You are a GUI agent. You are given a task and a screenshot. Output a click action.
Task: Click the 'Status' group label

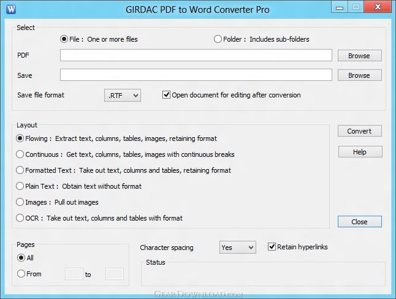(x=156, y=262)
